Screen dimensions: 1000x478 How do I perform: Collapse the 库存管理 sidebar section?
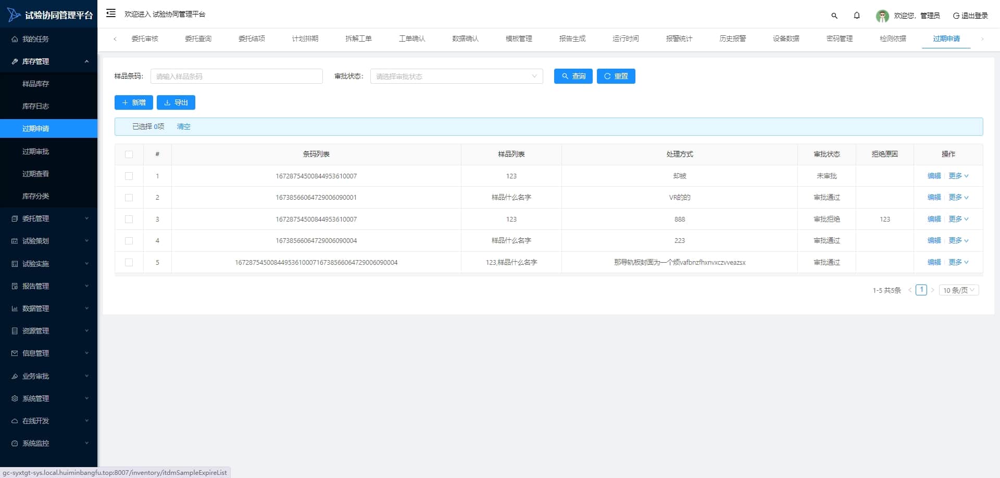[x=48, y=61]
